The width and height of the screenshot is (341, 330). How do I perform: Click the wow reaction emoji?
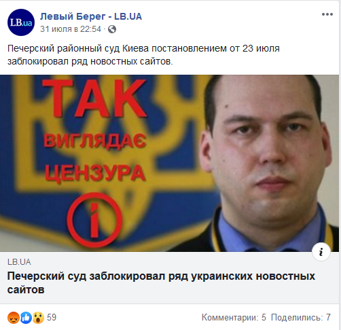[38, 318]
